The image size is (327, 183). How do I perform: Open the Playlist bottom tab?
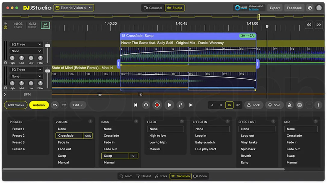(x=144, y=176)
